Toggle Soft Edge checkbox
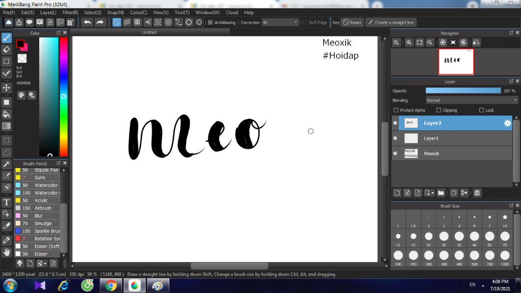521x293 pixels. 305,22
